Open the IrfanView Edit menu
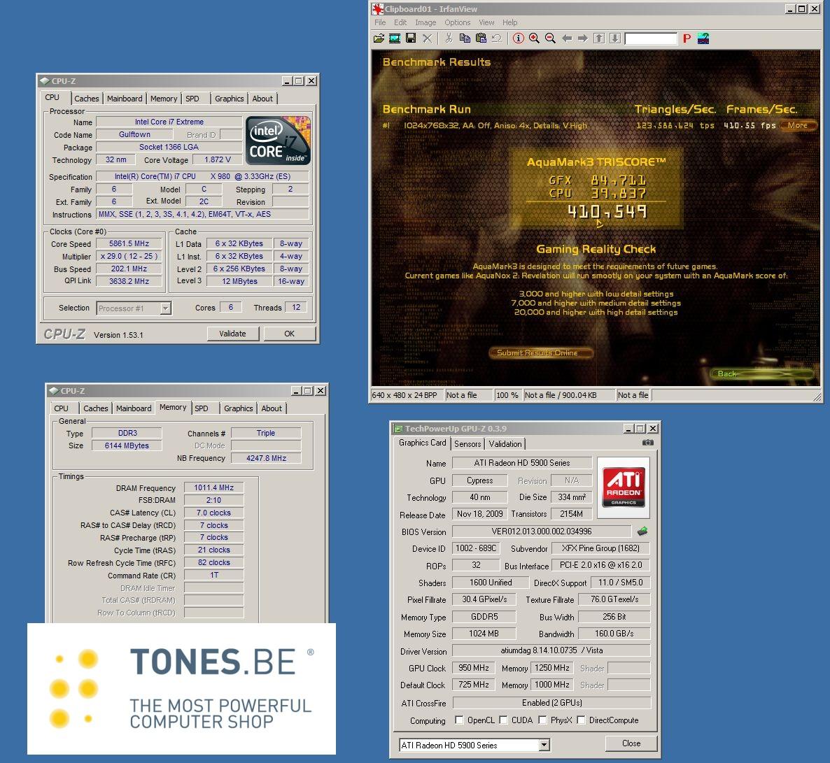 [x=400, y=22]
